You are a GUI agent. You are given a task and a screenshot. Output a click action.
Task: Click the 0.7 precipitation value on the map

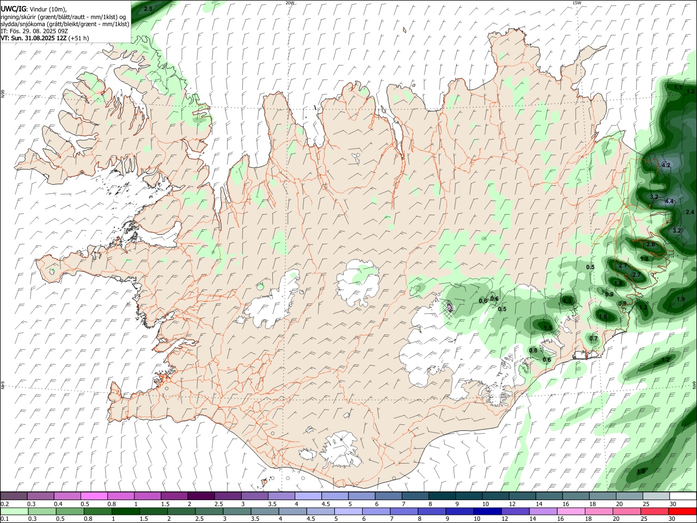coord(594,339)
